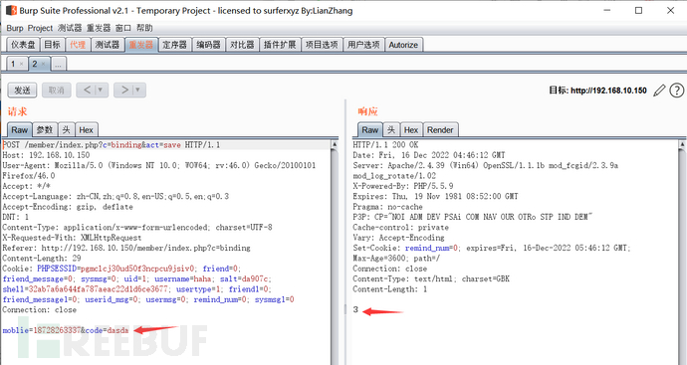Switch to the 定序器 tab
Screen dimensions: 687x365
click(x=174, y=45)
